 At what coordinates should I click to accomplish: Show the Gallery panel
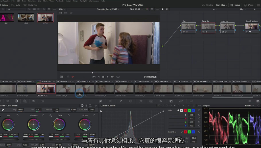(x=4, y=5)
